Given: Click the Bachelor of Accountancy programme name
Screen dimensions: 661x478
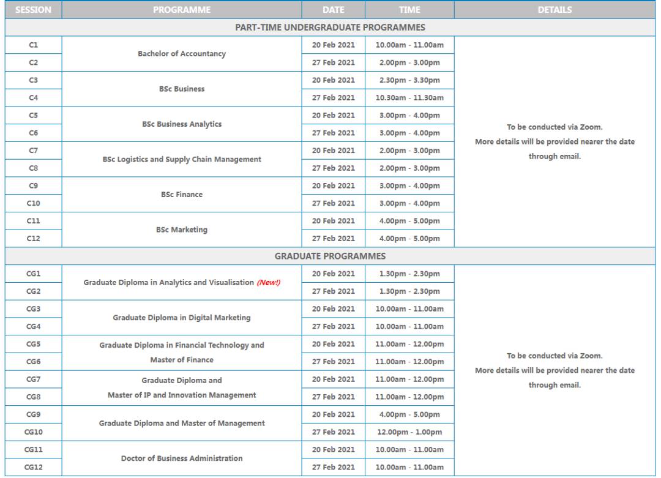Looking at the screenshot, I should 182,54.
